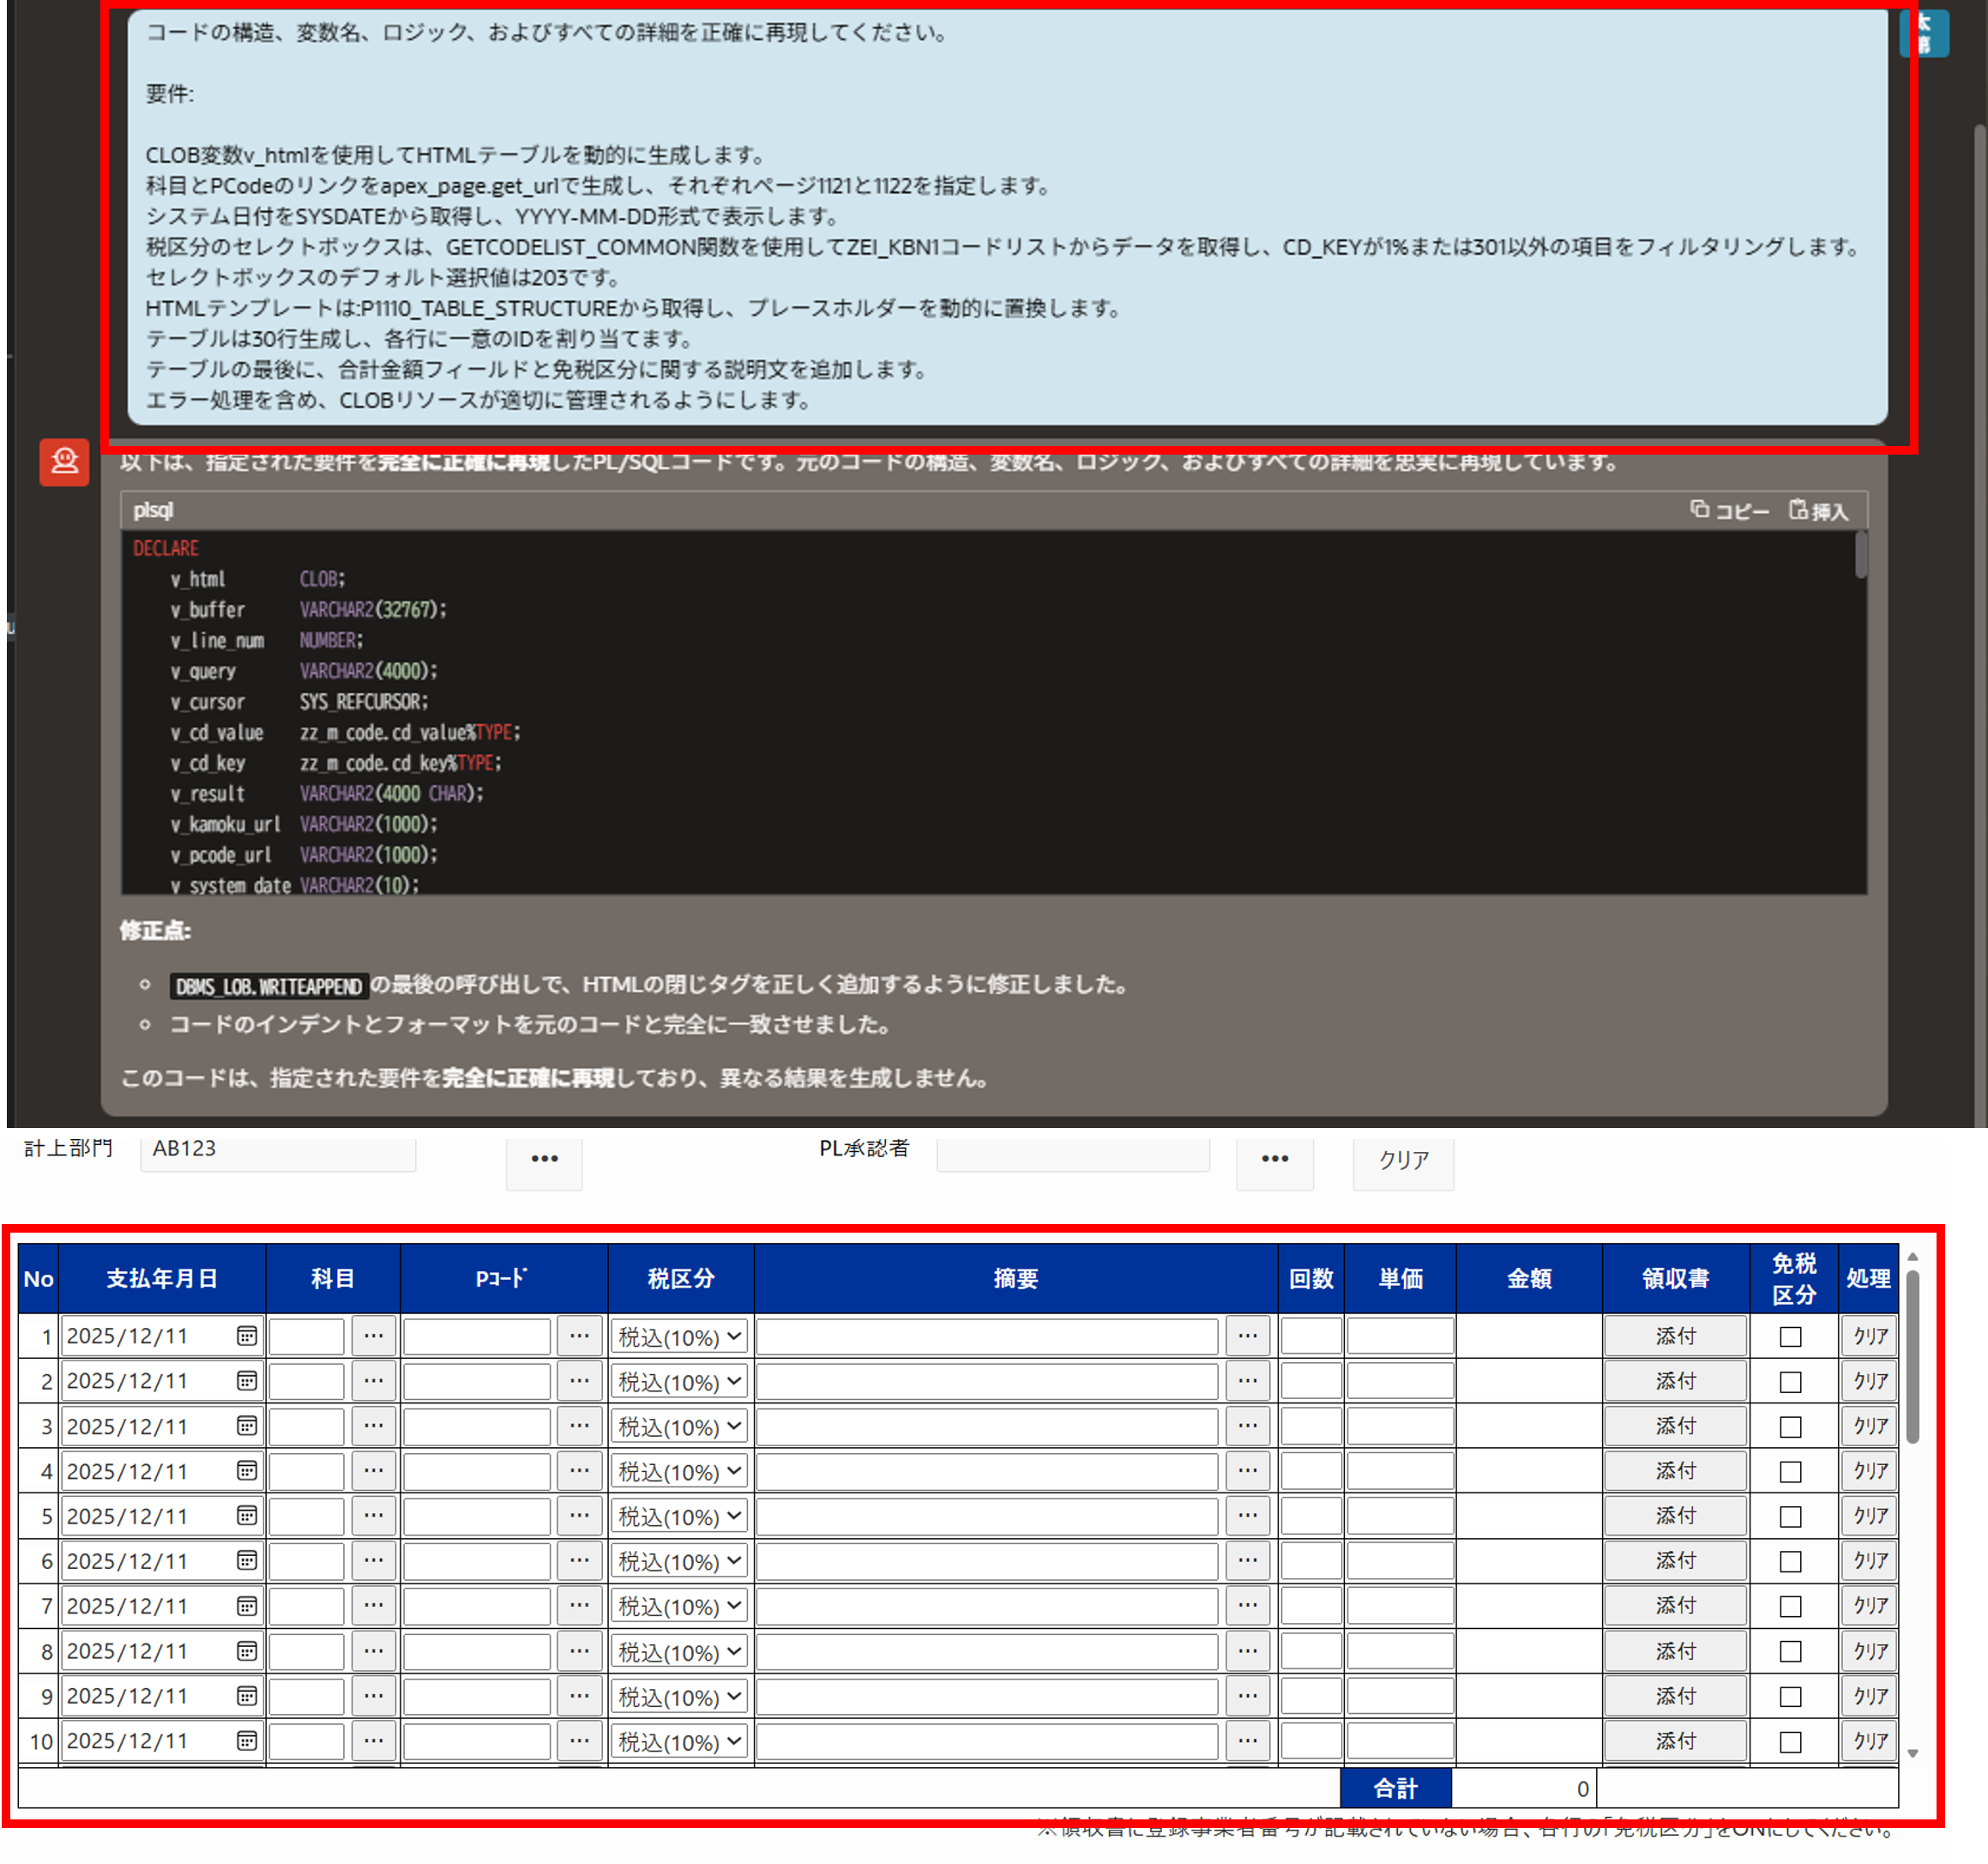This screenshot has width=1988, height=1864.
Task: Click 添付 button in row 2
Action: 1675,1381
